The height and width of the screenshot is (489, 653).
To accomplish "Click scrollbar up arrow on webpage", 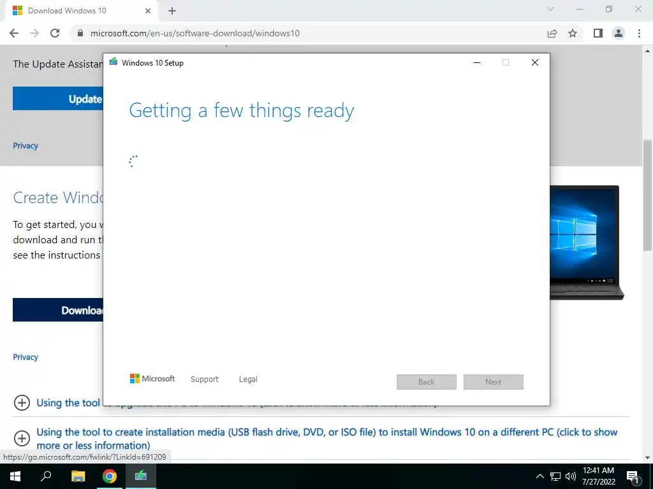I will (647, 51).
